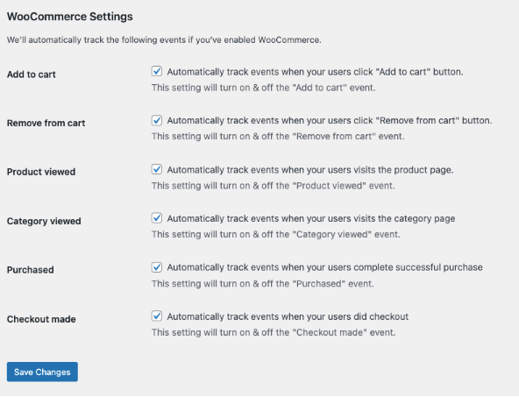Toggle the Checkout made tracking checkbox
Screen dimensions: 519x397
tap(157, 316)
